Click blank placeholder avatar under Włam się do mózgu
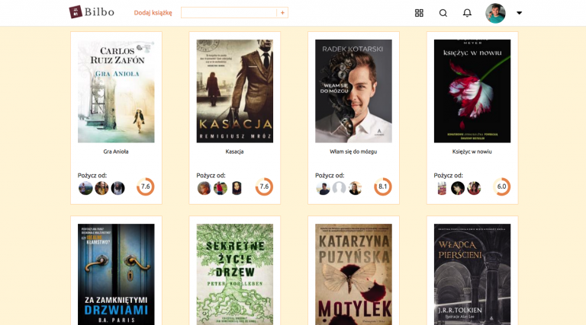This screenshot has width=586, height=325. (339, 188)
